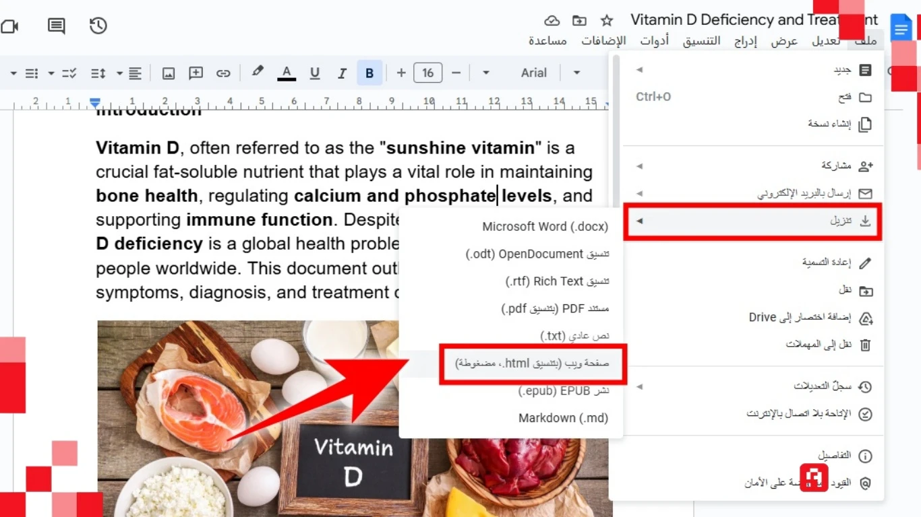The width and height of the screenshot is (921, 517).
Task: Click the insert link toolbar icon
Action: [223, 73]
